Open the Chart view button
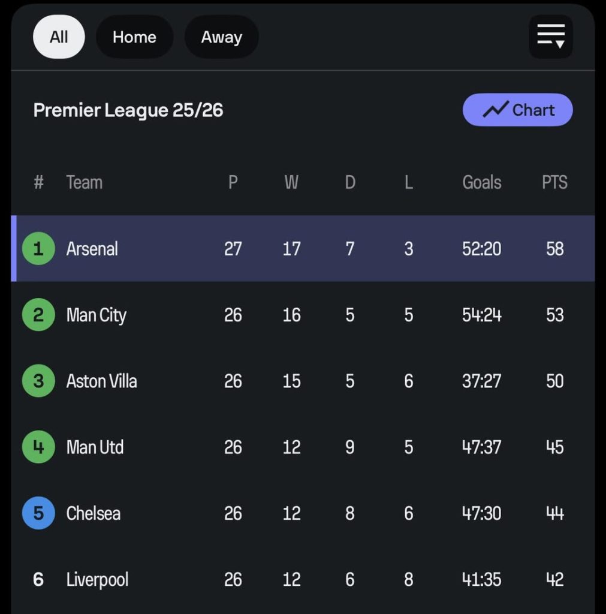Viewport: 606px width, 614px height. (517, 109)
